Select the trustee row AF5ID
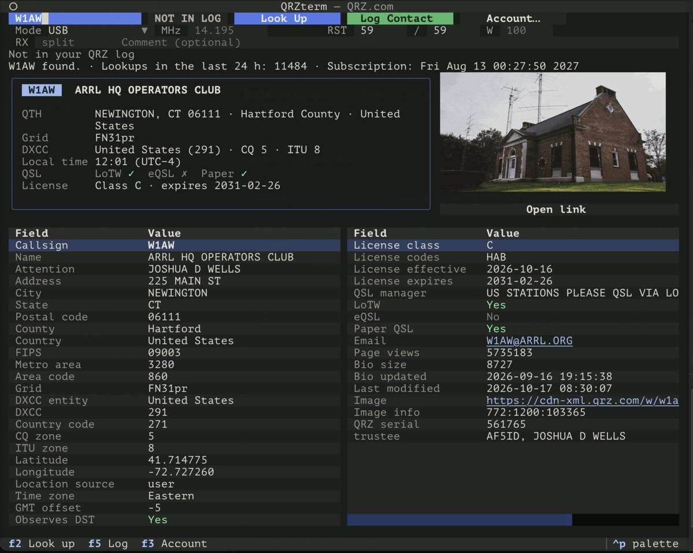Image resolution: width=693 pixels, height=553 pixels. tap(513, 436)
